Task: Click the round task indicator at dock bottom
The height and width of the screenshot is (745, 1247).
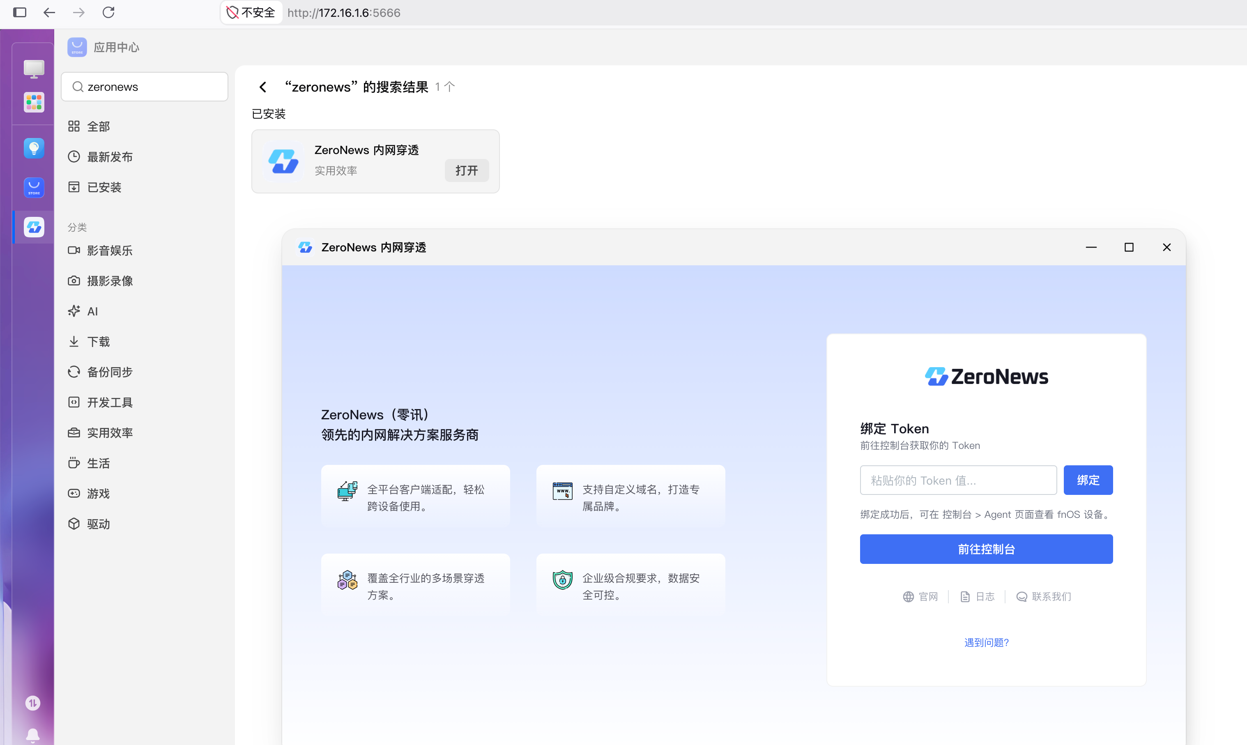Action: coord(32,703)
